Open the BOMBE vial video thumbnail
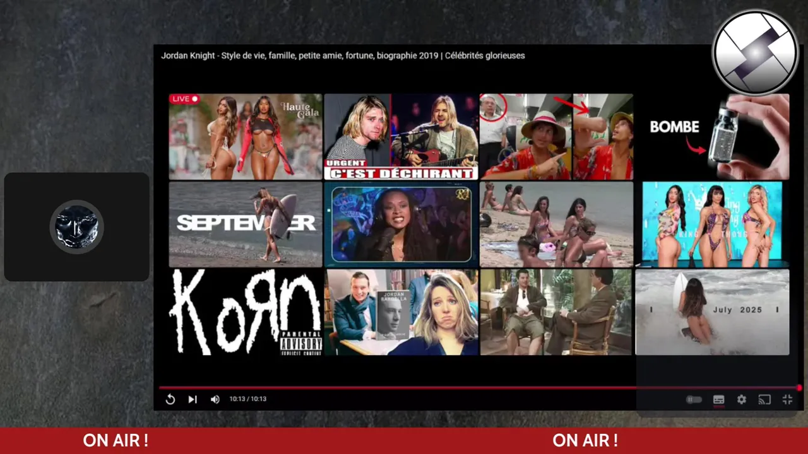808x454 pixels. click(713, 137)
